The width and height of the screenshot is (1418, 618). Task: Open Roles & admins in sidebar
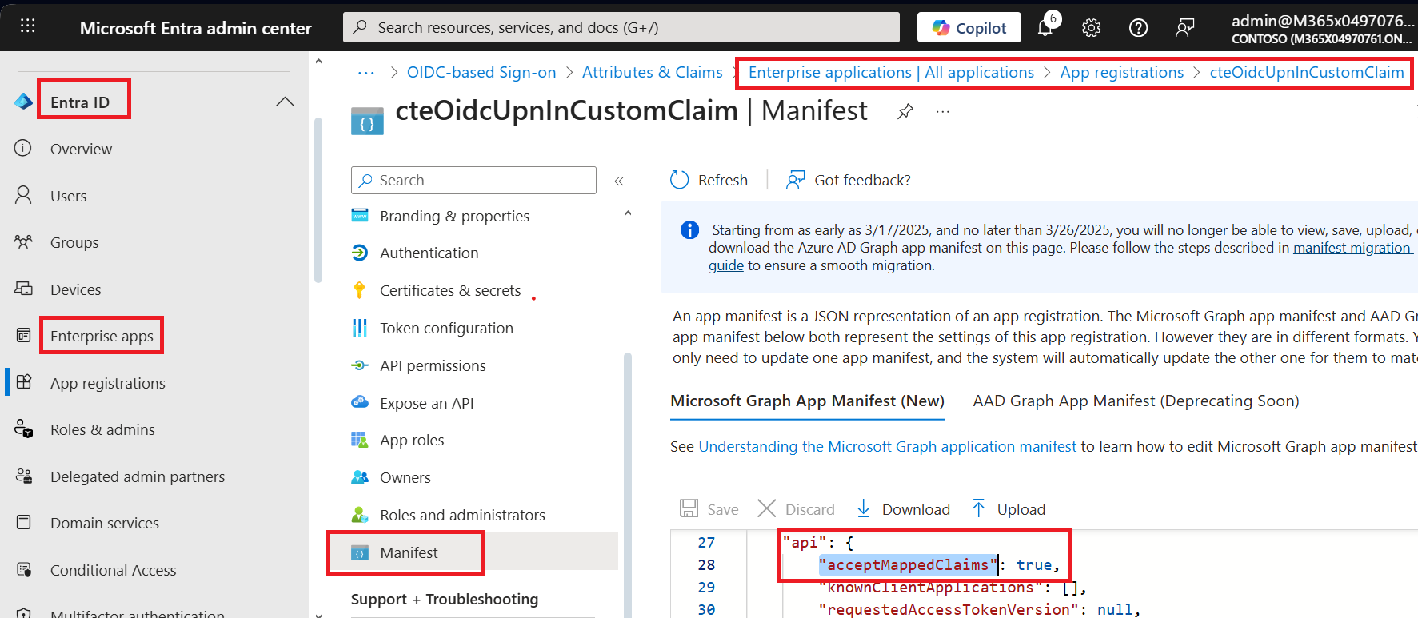[x=102, y=429]
